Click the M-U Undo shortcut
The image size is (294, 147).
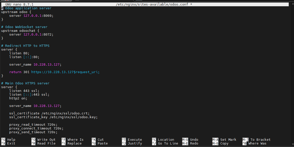tap(190, 139)
